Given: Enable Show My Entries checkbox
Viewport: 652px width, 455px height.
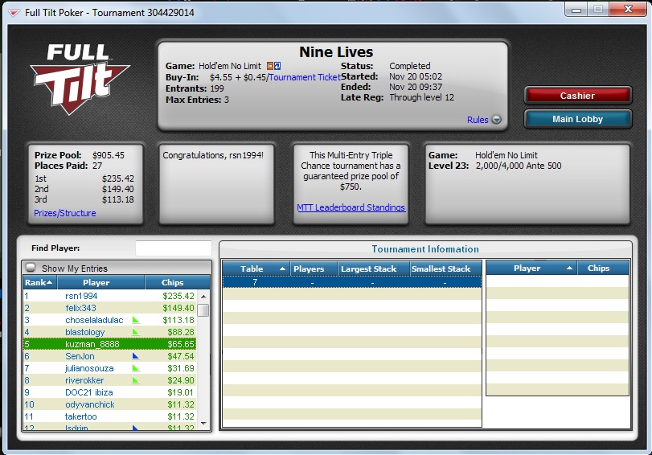Looking at the screenshot, I should coord(31,268).
